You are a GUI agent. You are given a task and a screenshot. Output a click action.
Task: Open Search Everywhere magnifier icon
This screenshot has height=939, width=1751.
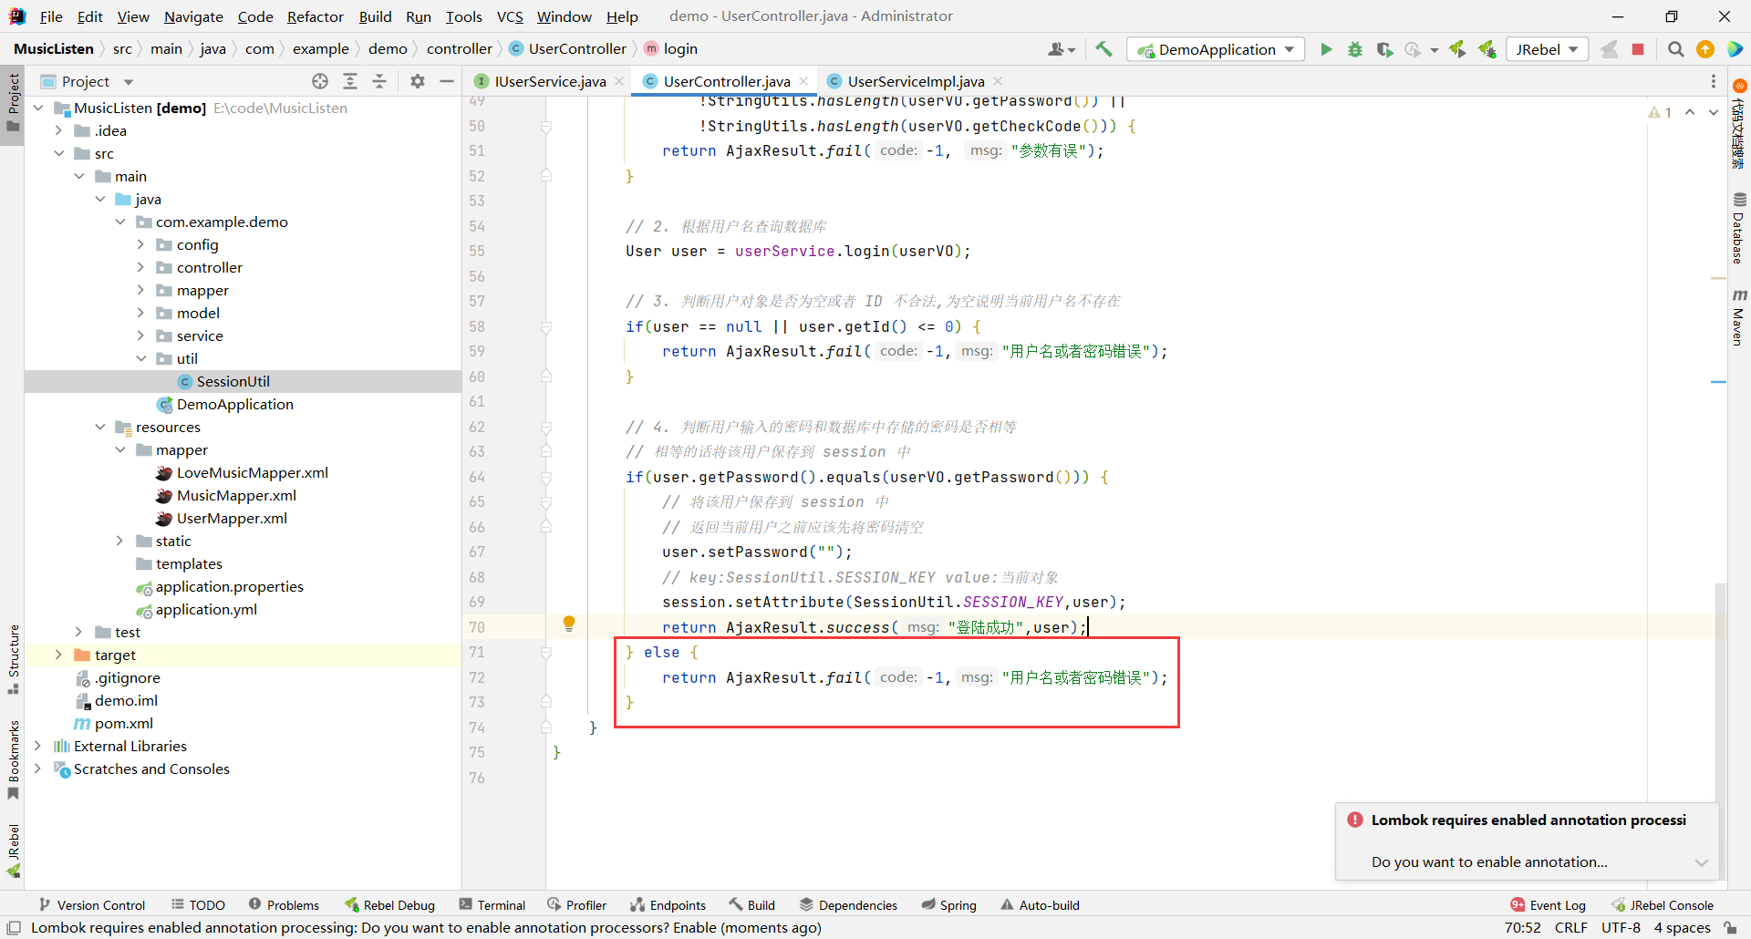(x=1675, y=49)
